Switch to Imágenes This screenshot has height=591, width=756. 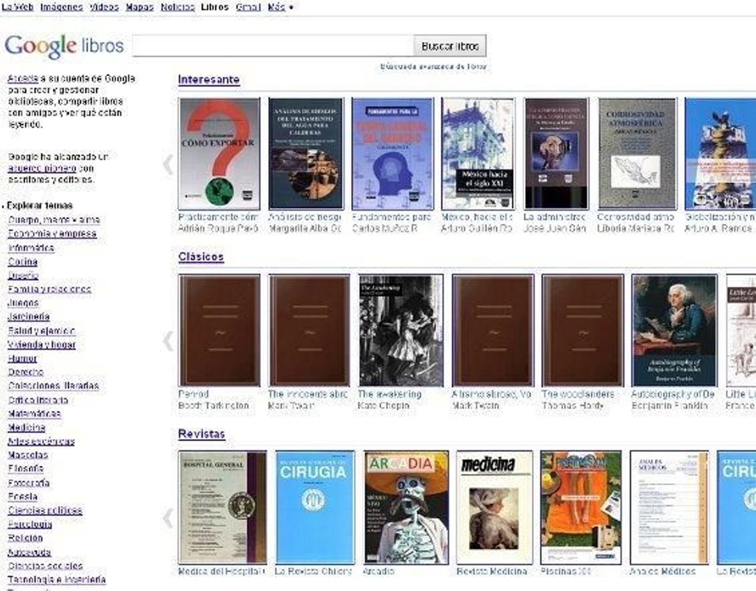(x=62, y=7)
